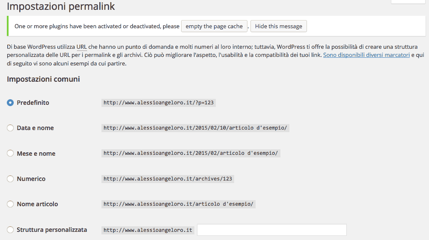Click the ?p=123 example URL
This screenshot has height=240, width=429.
coord(158,103)
